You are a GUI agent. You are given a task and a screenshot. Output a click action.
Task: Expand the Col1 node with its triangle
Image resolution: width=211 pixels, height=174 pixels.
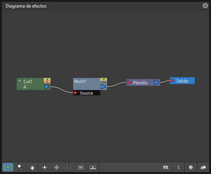click(20, 81)
